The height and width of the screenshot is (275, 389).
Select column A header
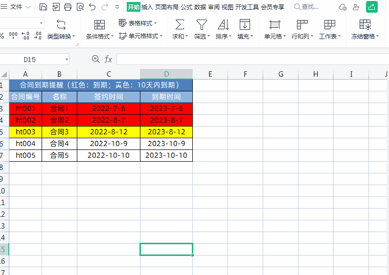25,74
